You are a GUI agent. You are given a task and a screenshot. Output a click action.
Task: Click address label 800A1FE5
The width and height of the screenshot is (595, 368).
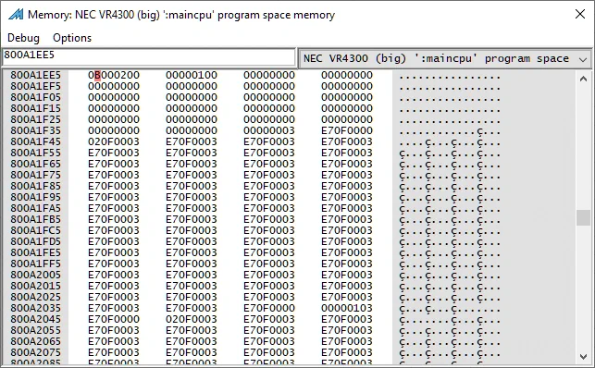(36, 252)
